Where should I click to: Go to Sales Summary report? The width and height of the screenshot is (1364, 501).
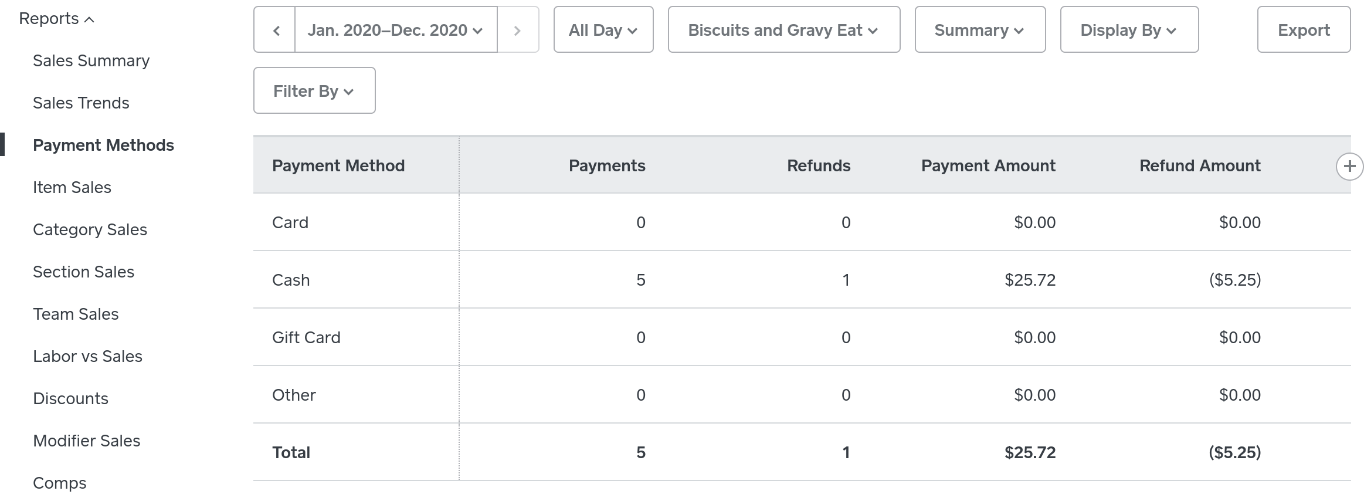(x=91, y=60)
